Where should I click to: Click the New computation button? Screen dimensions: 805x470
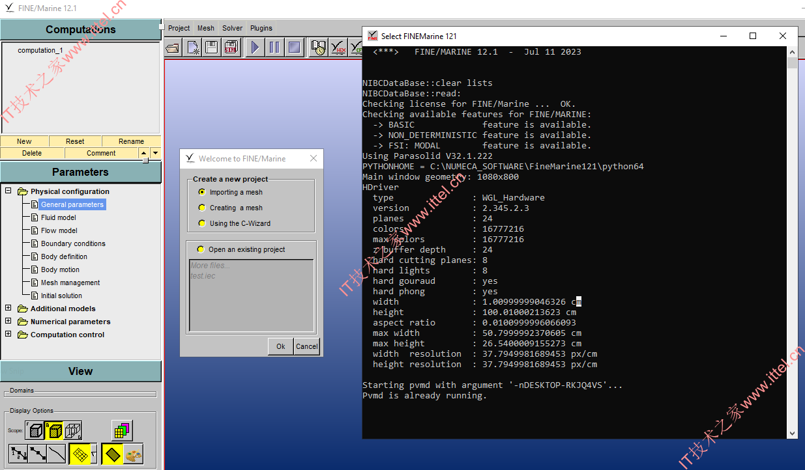tap(24, 141)
